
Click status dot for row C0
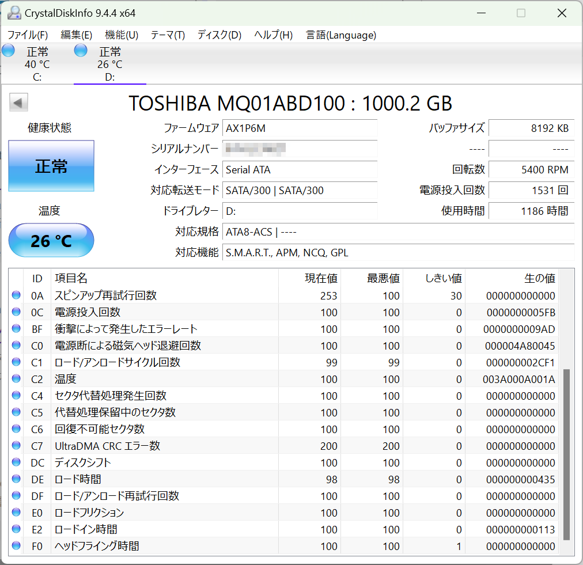[x=16, y=346]
